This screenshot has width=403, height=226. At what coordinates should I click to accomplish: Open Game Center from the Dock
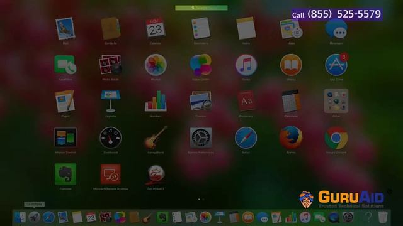click(x=120, y=217)
